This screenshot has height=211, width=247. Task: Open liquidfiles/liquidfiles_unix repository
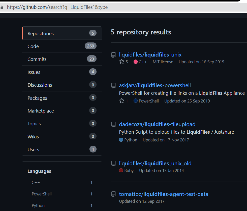click(150, 55)
